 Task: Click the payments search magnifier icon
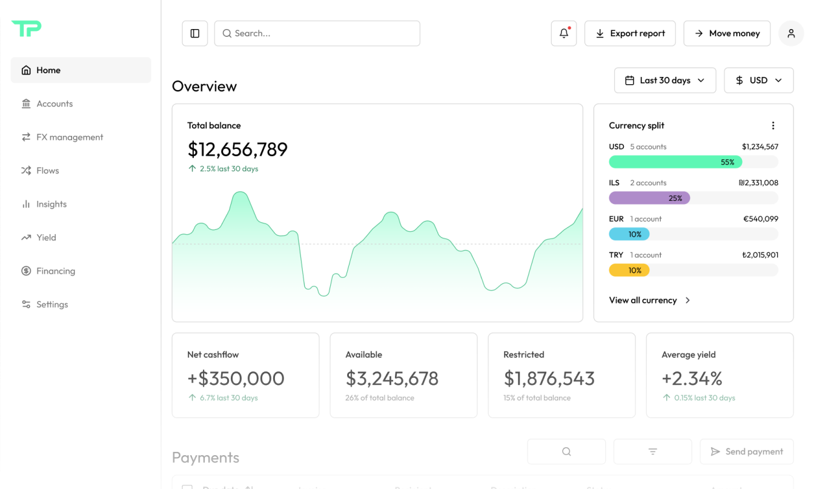[566, 451]
